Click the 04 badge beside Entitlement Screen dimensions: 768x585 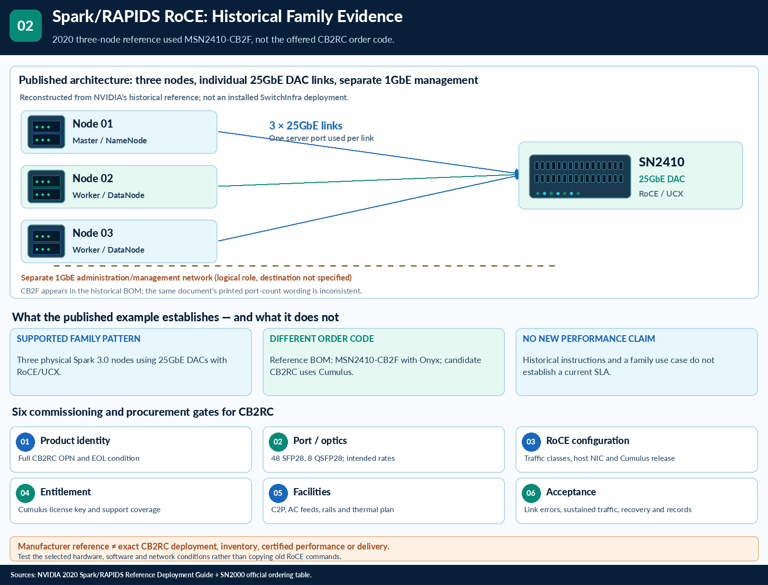[x=25, y=493]
